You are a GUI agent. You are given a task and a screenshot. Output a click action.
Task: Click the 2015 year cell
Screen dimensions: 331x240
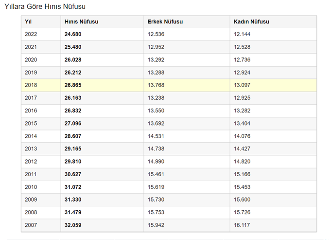[31, 123]
